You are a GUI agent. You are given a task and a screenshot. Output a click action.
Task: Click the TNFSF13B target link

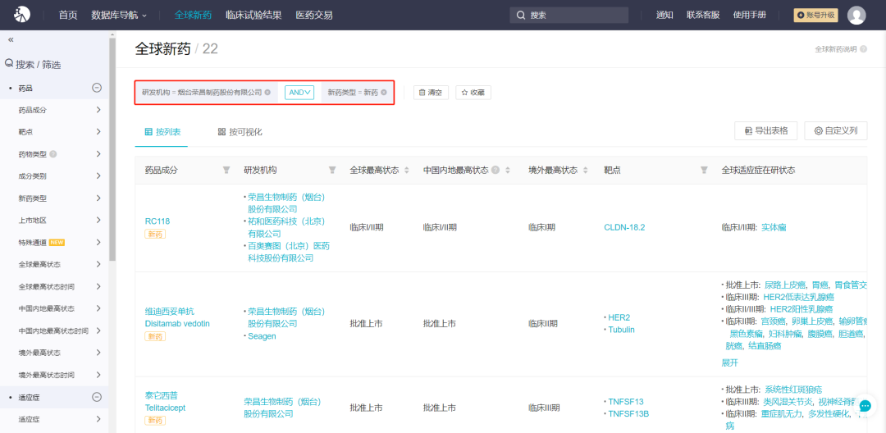click(628, 414)
